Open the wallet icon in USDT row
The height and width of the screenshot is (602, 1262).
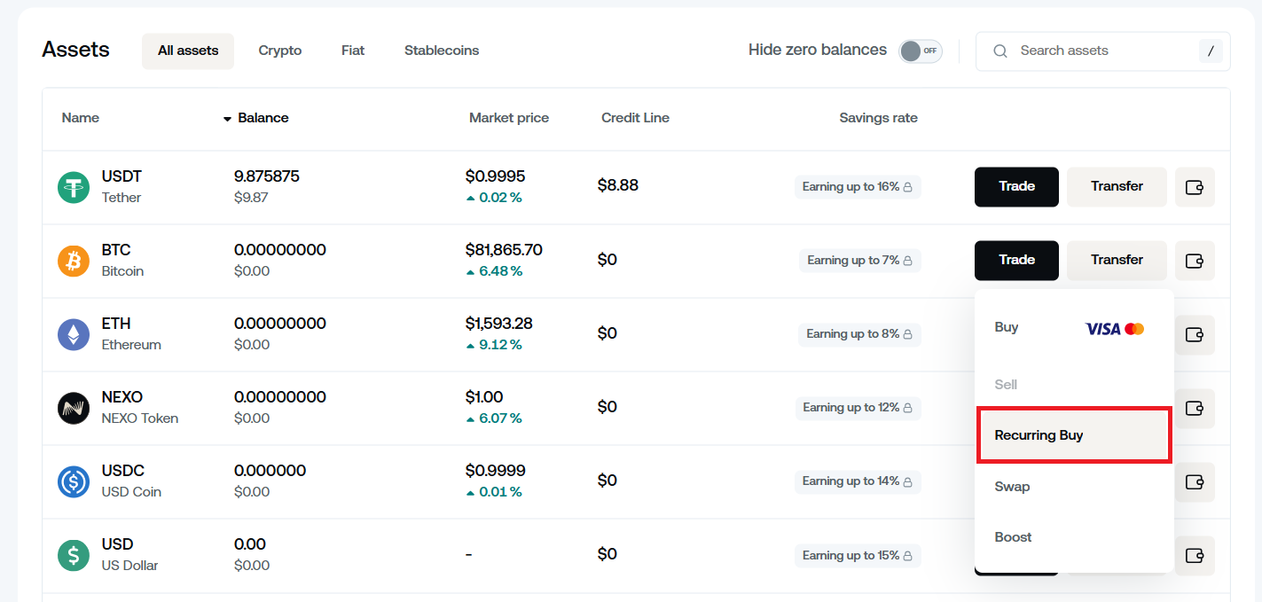(1195, 187)
